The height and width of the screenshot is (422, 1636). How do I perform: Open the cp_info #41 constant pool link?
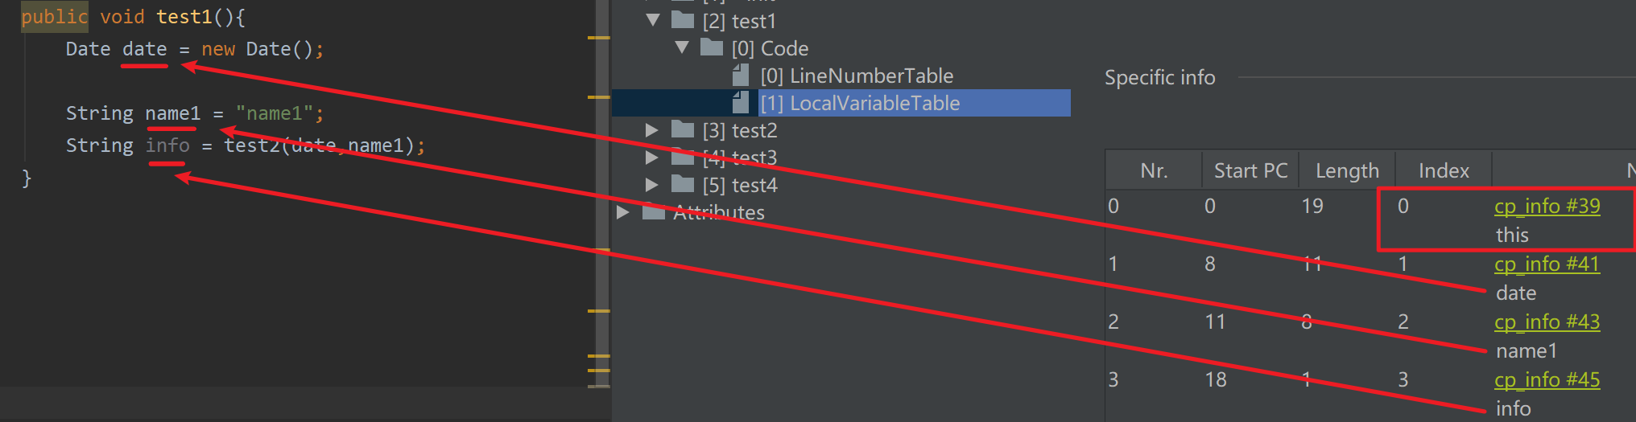tap(1547, 264)
